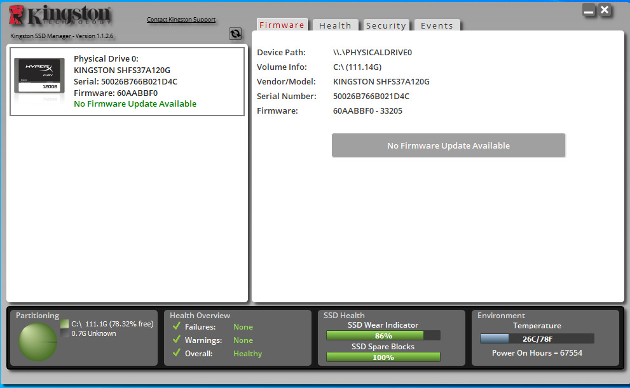Click the firmware value 60AABBF0 - 33205
This screenshot has width=630, height=388.
367,110
